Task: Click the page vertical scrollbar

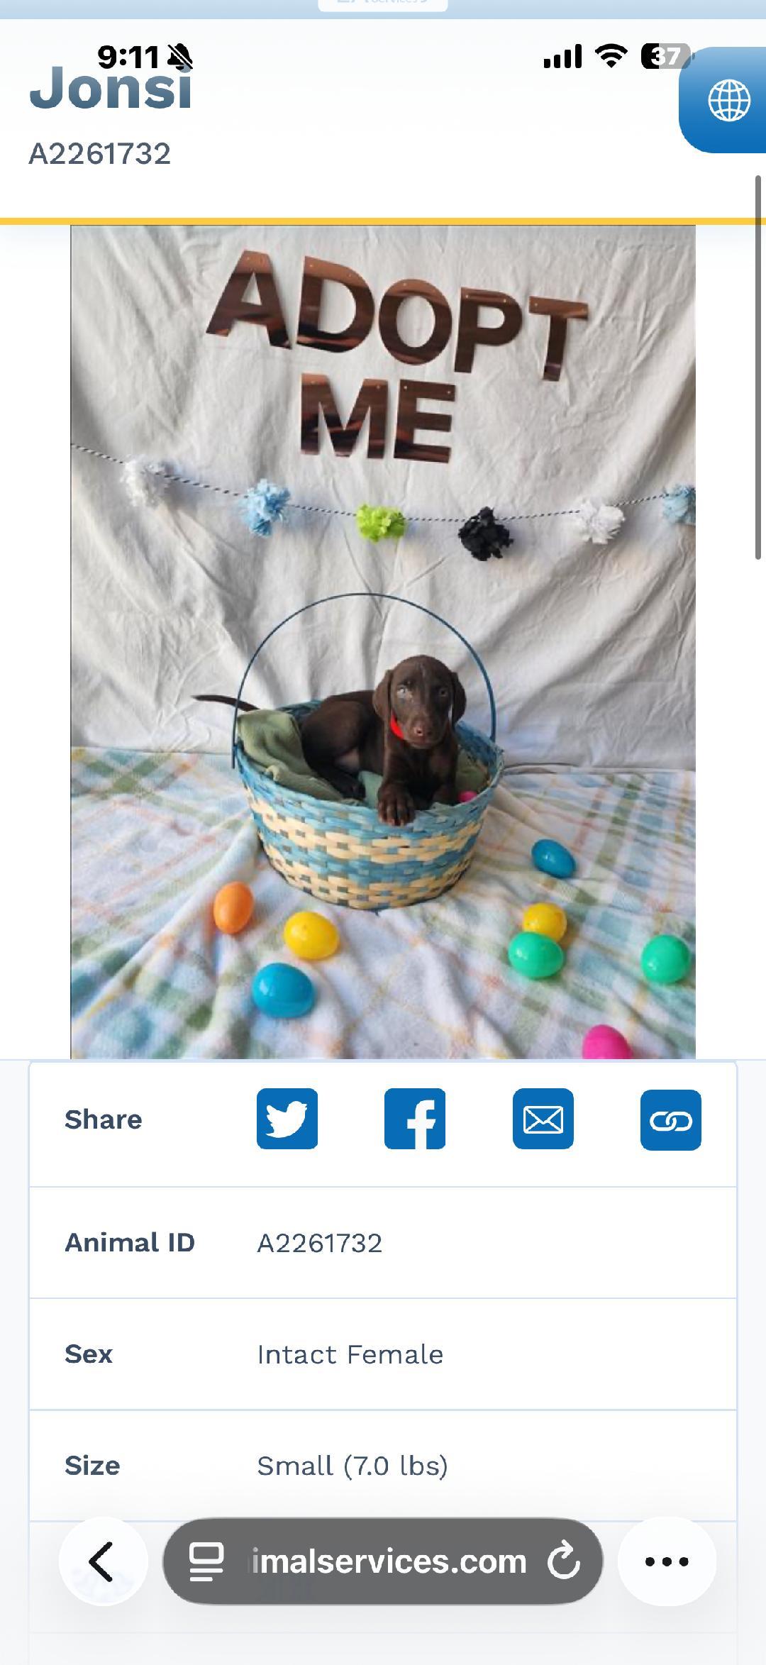Action: coord(757,367)
